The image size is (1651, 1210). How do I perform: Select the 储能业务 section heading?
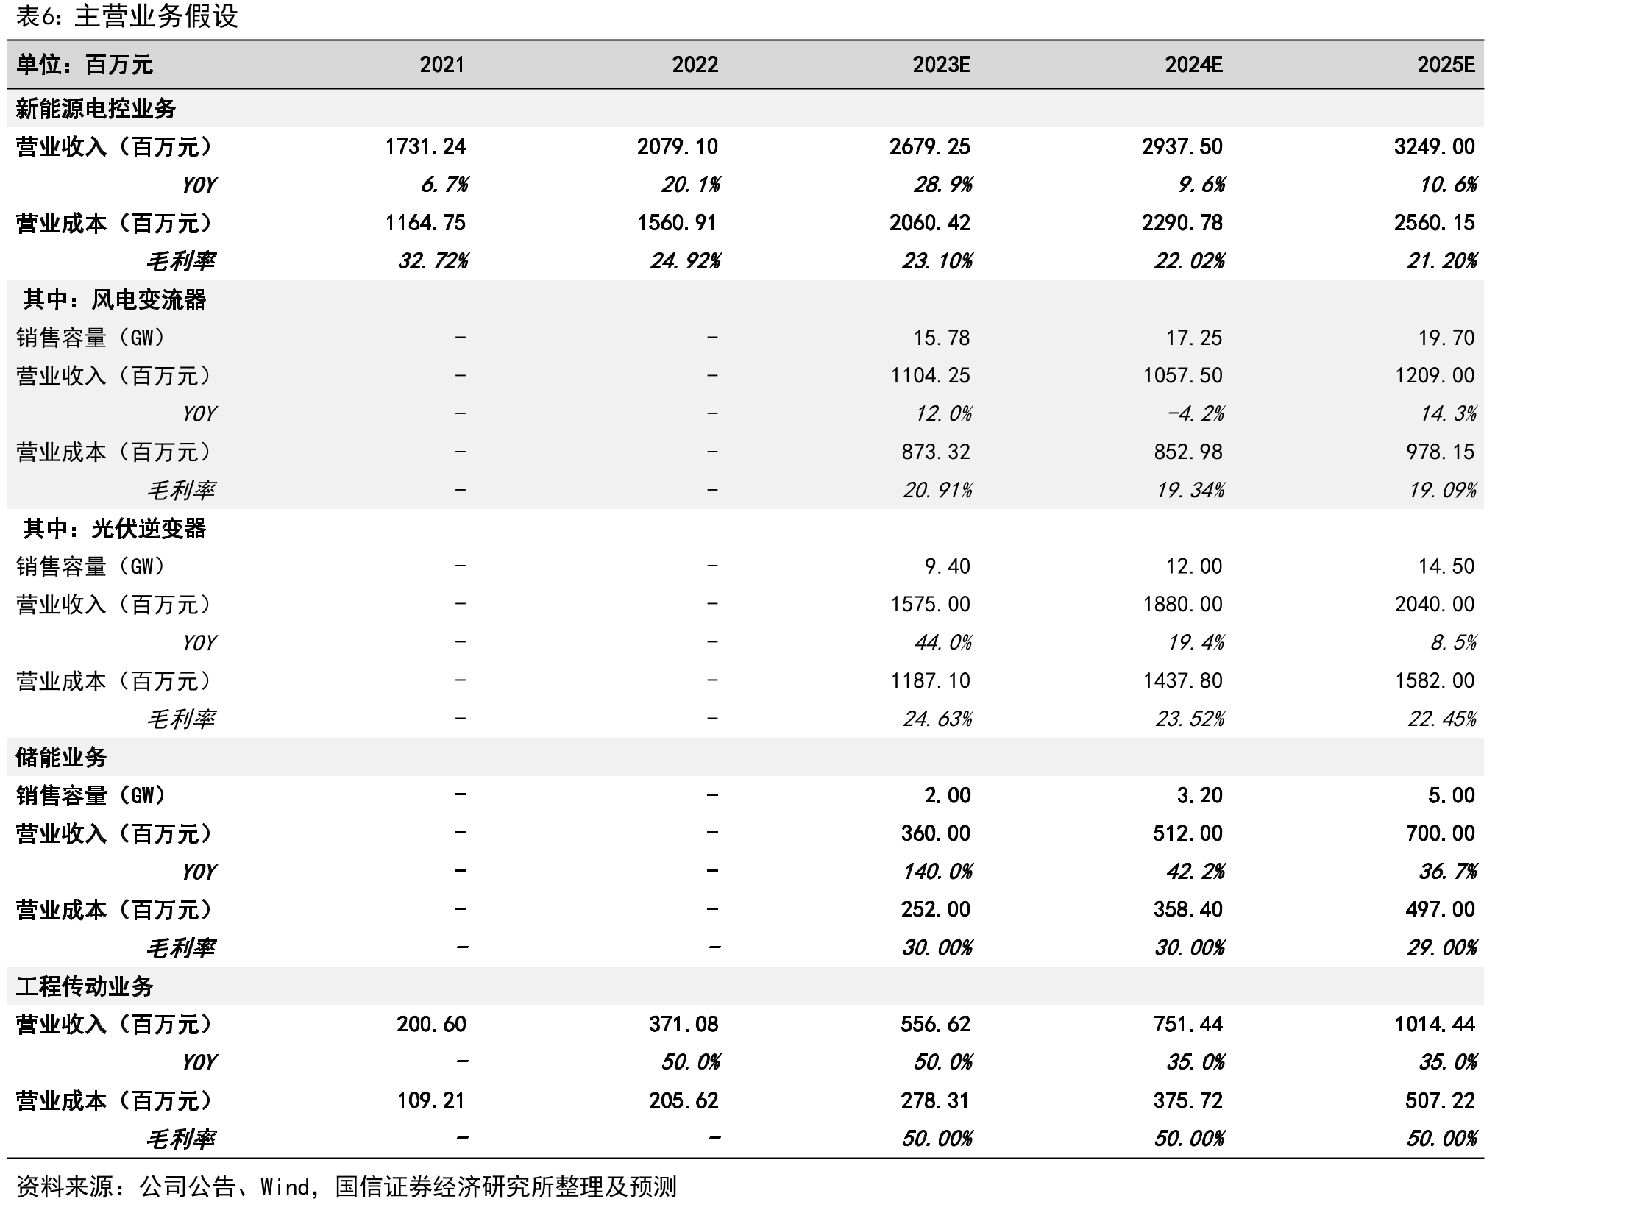pos(62,757)
